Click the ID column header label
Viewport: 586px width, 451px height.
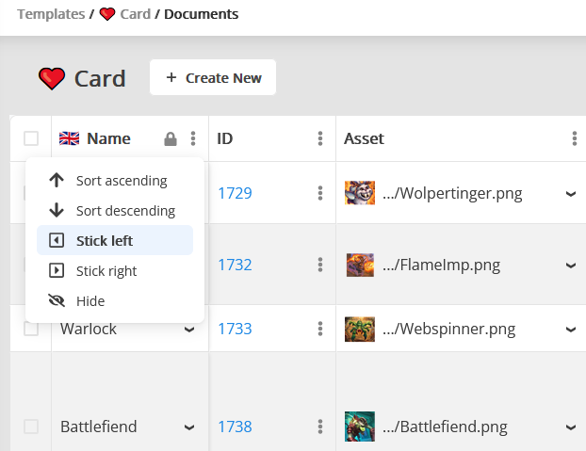click(224, 138)
